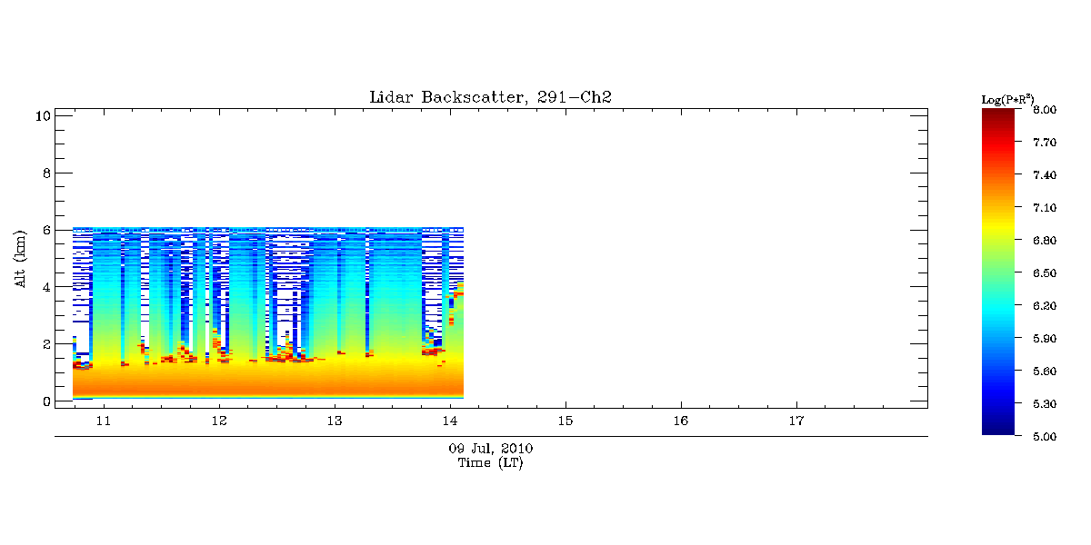The height and width of the screenshot is (545, 1091).
Task: Click the colorbar value 5.90
Action: click(1046, 339)
